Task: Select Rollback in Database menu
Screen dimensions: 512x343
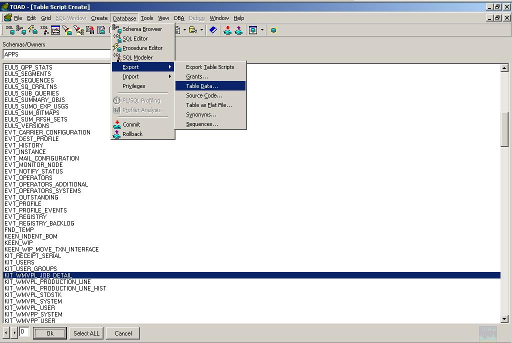Action: [142, 134]
